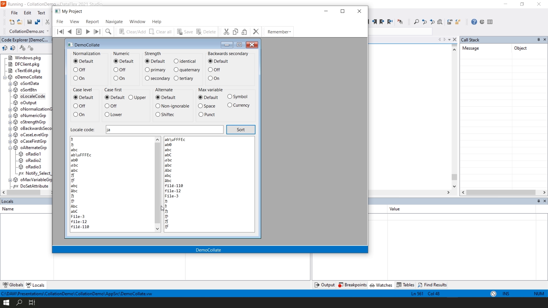The width and height of the screenshot is (548, 308).
Task: Open Windows Task View on the taskbar
Action: pos(32,303)
